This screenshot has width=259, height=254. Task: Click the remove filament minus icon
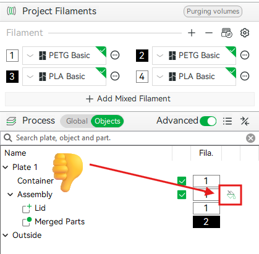[x=209, y=33]
